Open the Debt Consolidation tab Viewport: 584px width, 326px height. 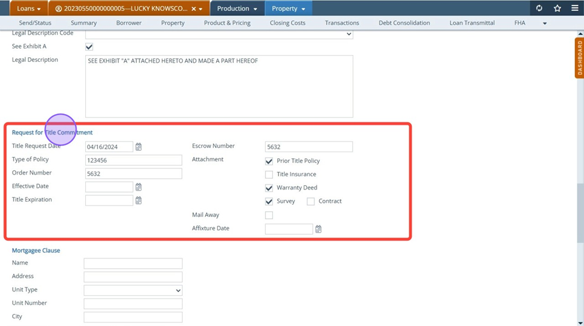404,23
